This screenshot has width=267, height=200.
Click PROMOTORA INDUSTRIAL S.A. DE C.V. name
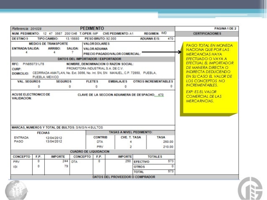click(95, 68)
